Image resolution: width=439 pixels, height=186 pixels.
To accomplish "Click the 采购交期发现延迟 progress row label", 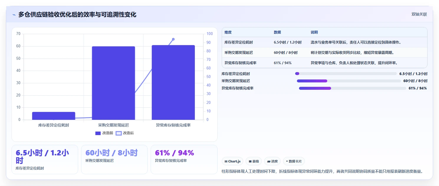I will (236, 81).
